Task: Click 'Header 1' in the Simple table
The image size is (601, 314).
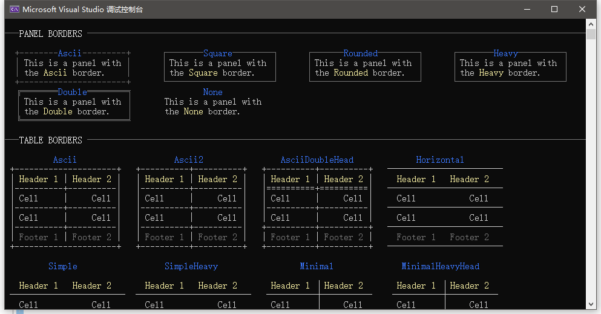Action: click(38, 286)
